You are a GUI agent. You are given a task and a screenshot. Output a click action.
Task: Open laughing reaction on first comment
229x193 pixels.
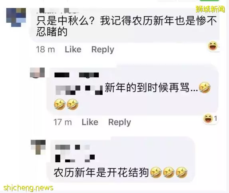(x=213, y=45)
